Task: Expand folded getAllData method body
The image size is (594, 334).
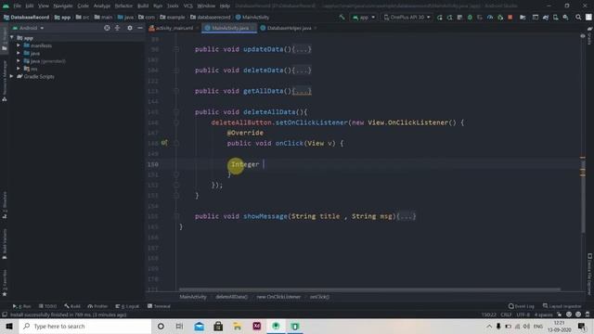Action: pos(302,91)
